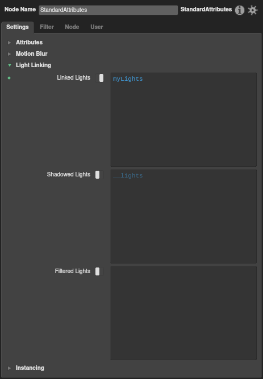Click the Linked Lights label
This screenshot has height=379, width=263.
pos(74,77)
